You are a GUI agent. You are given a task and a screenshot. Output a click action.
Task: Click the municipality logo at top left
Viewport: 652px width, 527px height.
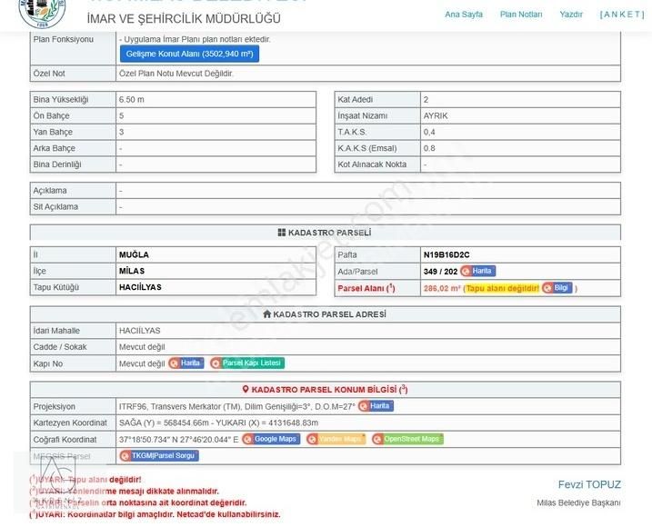click(x=42, y=11)
